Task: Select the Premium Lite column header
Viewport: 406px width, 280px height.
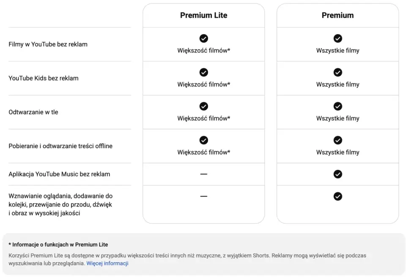Action: click(203, 15)
